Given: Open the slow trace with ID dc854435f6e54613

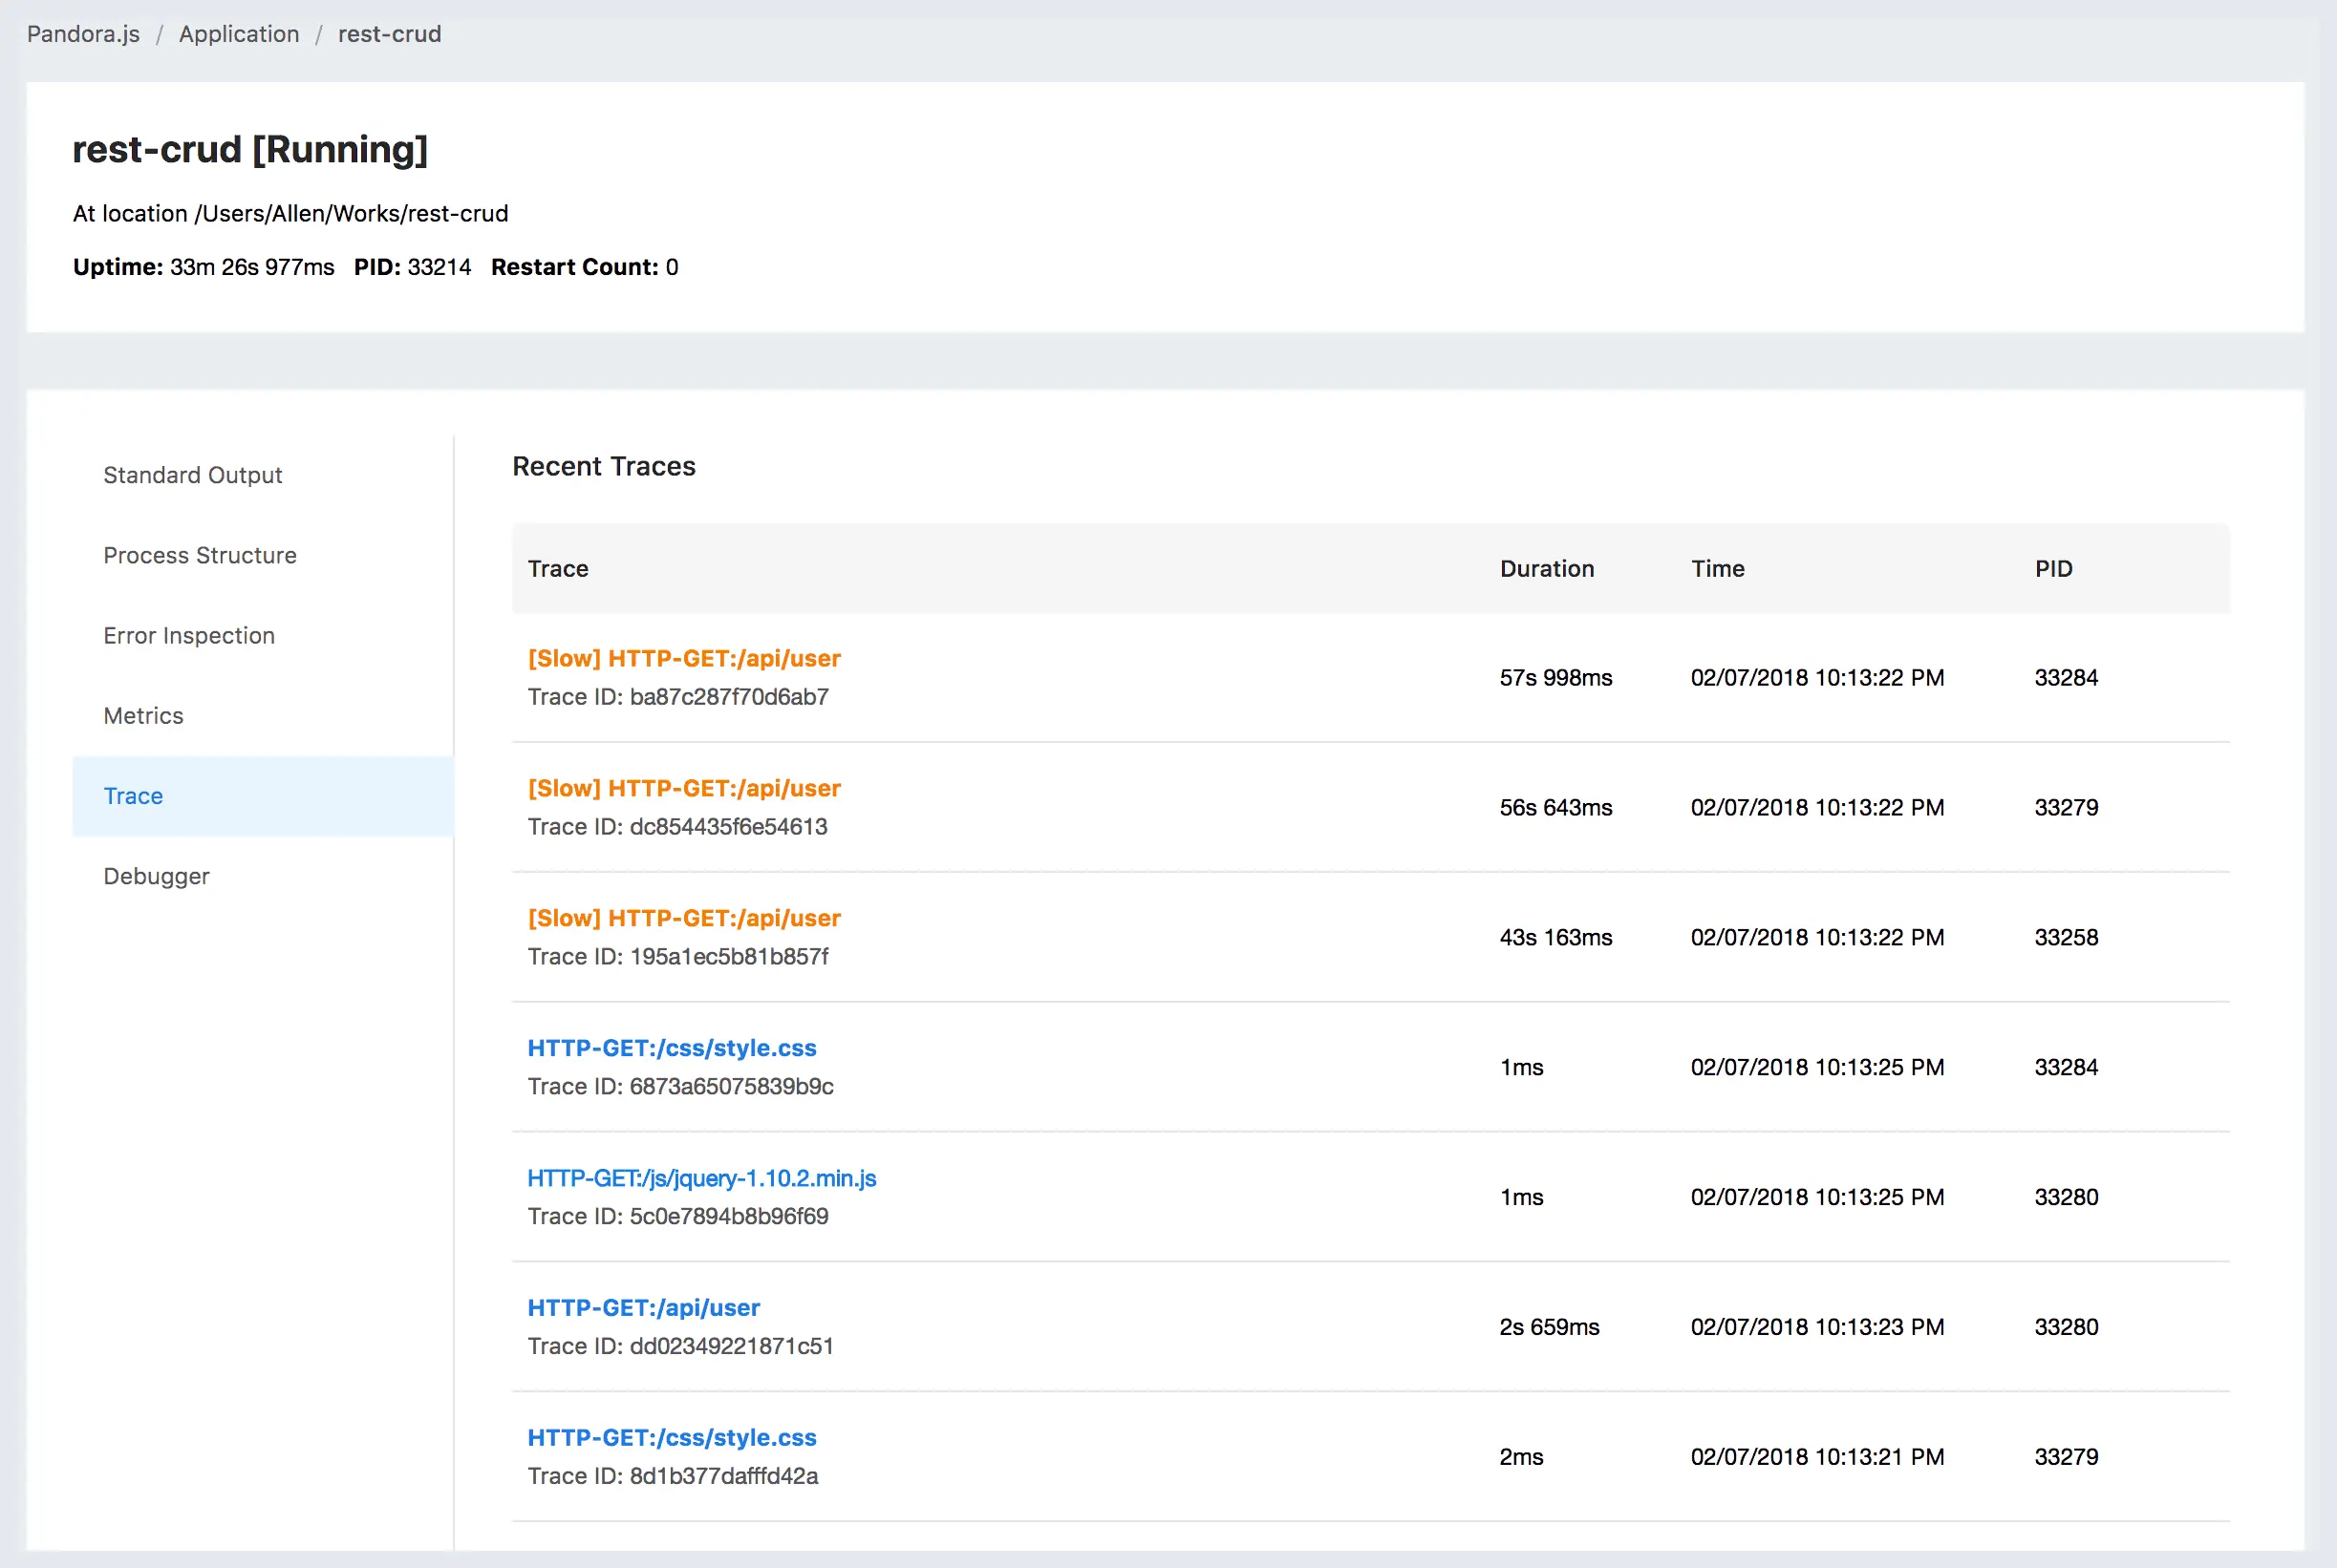Looking at the screenshot, I should (x=683, y=788).
